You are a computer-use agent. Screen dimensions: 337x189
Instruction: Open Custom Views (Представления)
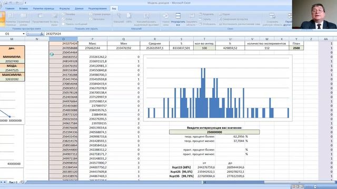[x=41, y=19]
